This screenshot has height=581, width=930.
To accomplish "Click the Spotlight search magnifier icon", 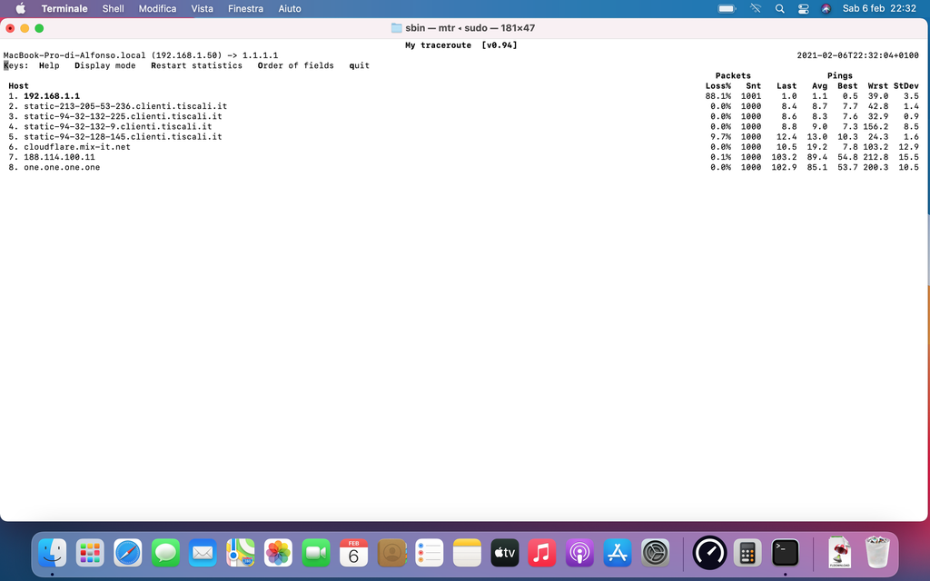I will (x=779, y=8).
